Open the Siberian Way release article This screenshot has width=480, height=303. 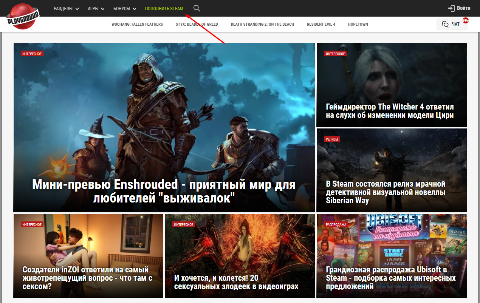pos(386,192)
